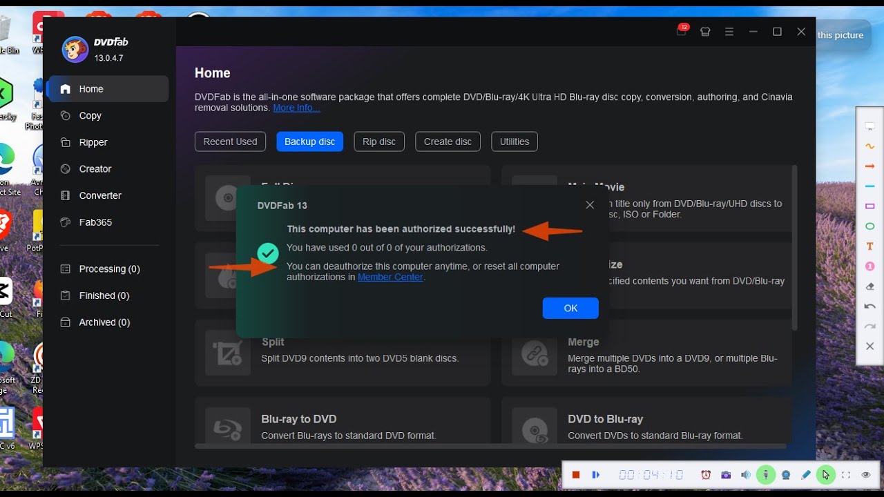Select the Merge mode card icon
The height and width of the screenshot is (497, 884).
coord(535,353)
